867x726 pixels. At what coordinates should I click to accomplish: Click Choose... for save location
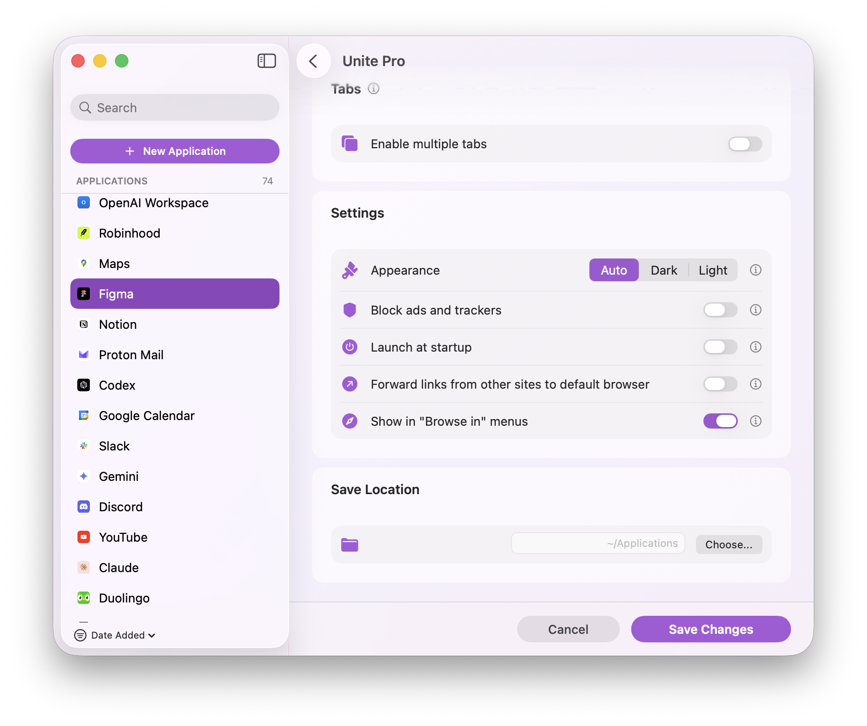pos(729,544)
